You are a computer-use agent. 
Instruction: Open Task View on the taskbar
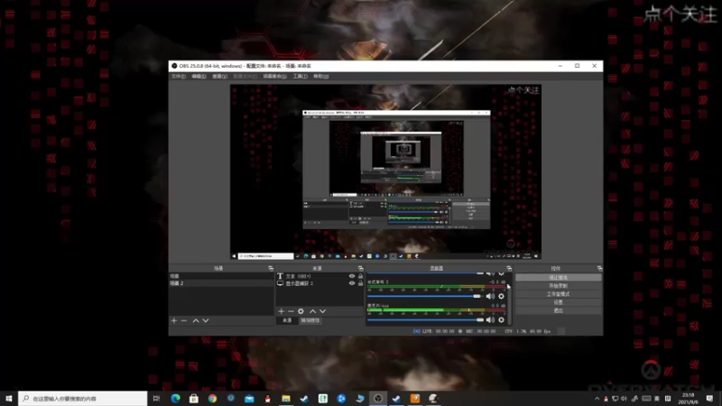156,398
